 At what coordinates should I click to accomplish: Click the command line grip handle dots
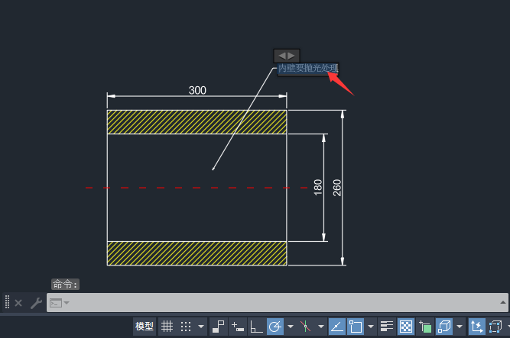7,302
